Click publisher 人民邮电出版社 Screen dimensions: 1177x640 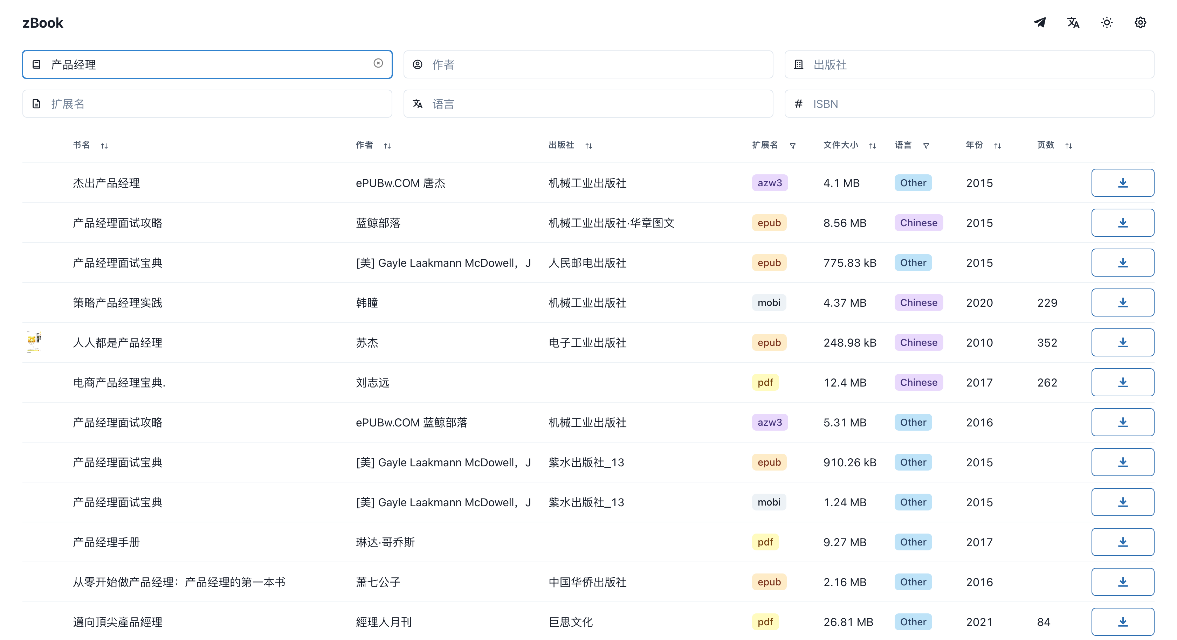pos(587,263)
